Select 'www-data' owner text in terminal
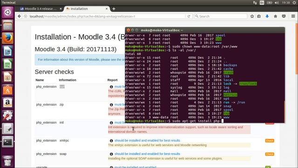The width and height of the screenshot is (298, 168). [x=160, y=117]
